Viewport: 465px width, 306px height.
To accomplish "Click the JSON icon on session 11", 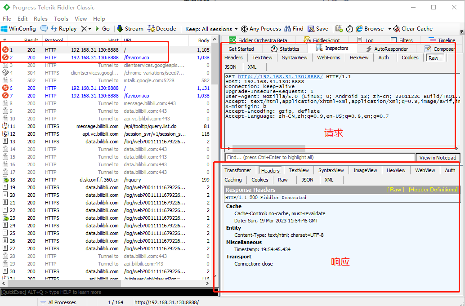I will [x=5, y=126].
